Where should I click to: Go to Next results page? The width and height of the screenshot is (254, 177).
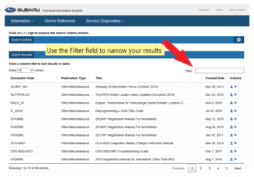(x=238, y=168)
